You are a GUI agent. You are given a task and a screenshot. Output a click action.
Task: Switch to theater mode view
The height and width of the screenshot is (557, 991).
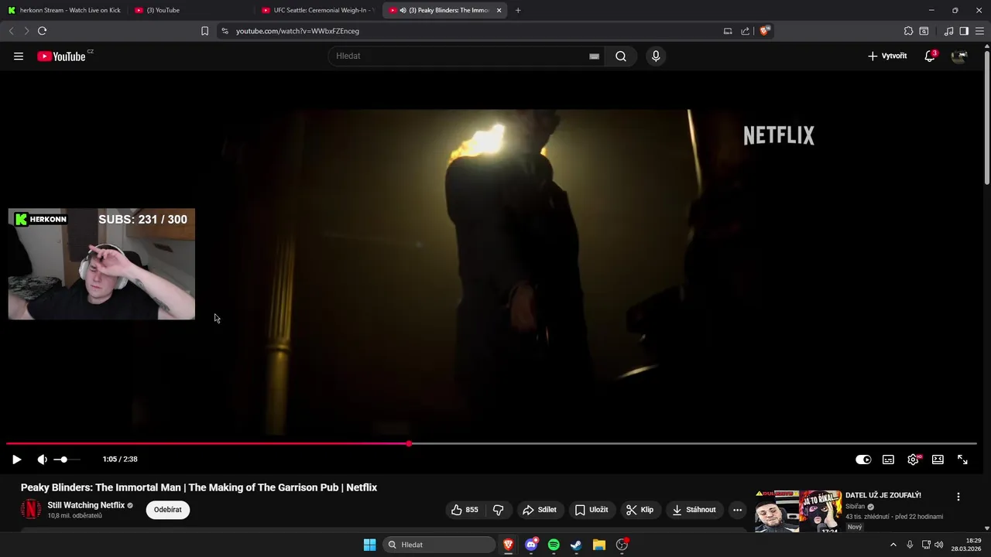938,460
